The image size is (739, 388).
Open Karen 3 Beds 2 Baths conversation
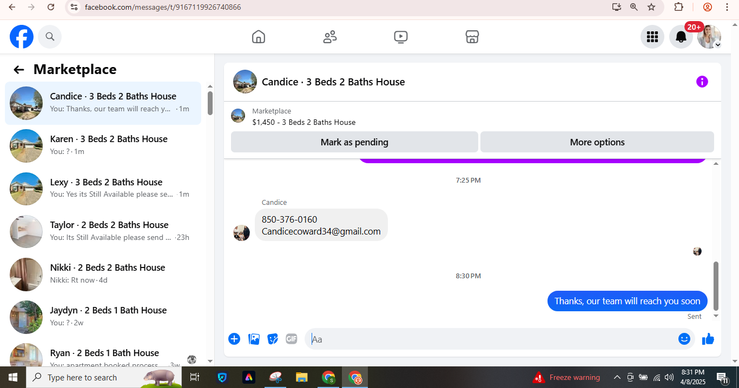click(x=103, y=145)
